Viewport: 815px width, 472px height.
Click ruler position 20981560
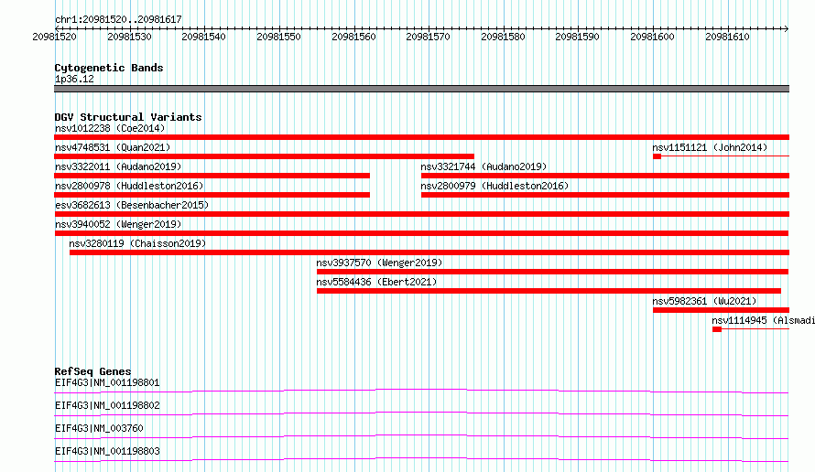pyautogui.click(x=353, y=37)
